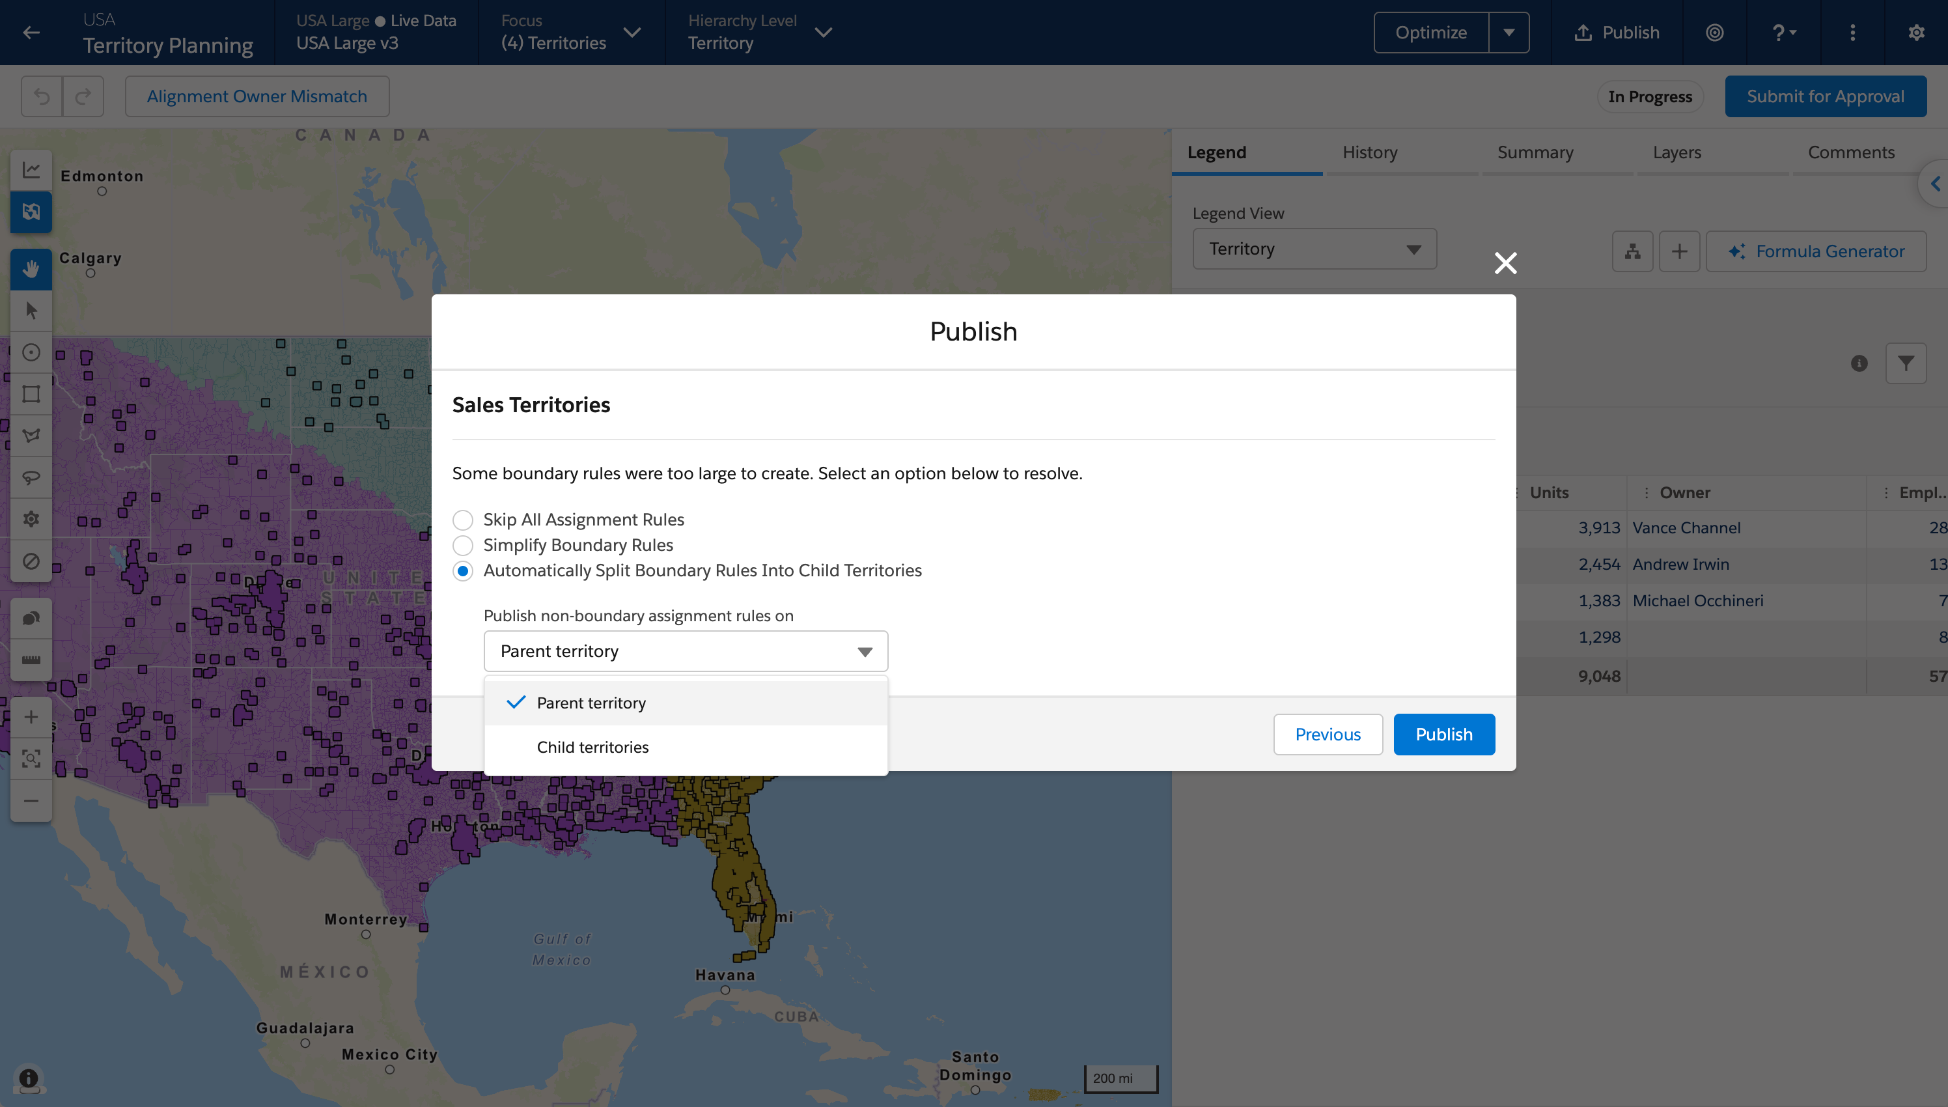Click the Optimize button

tap(1431, 33)
